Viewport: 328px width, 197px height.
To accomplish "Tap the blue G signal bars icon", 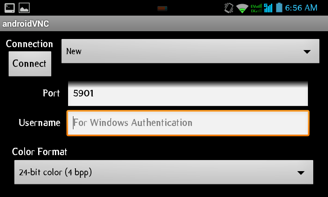I will point(268,8).
